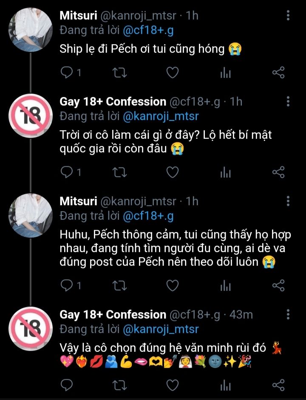The width and height of the screenshot is (306, 400).
Task: Retweet Mitsuri's "Ship lẹ đi" tweet
Action: [120, 73]
